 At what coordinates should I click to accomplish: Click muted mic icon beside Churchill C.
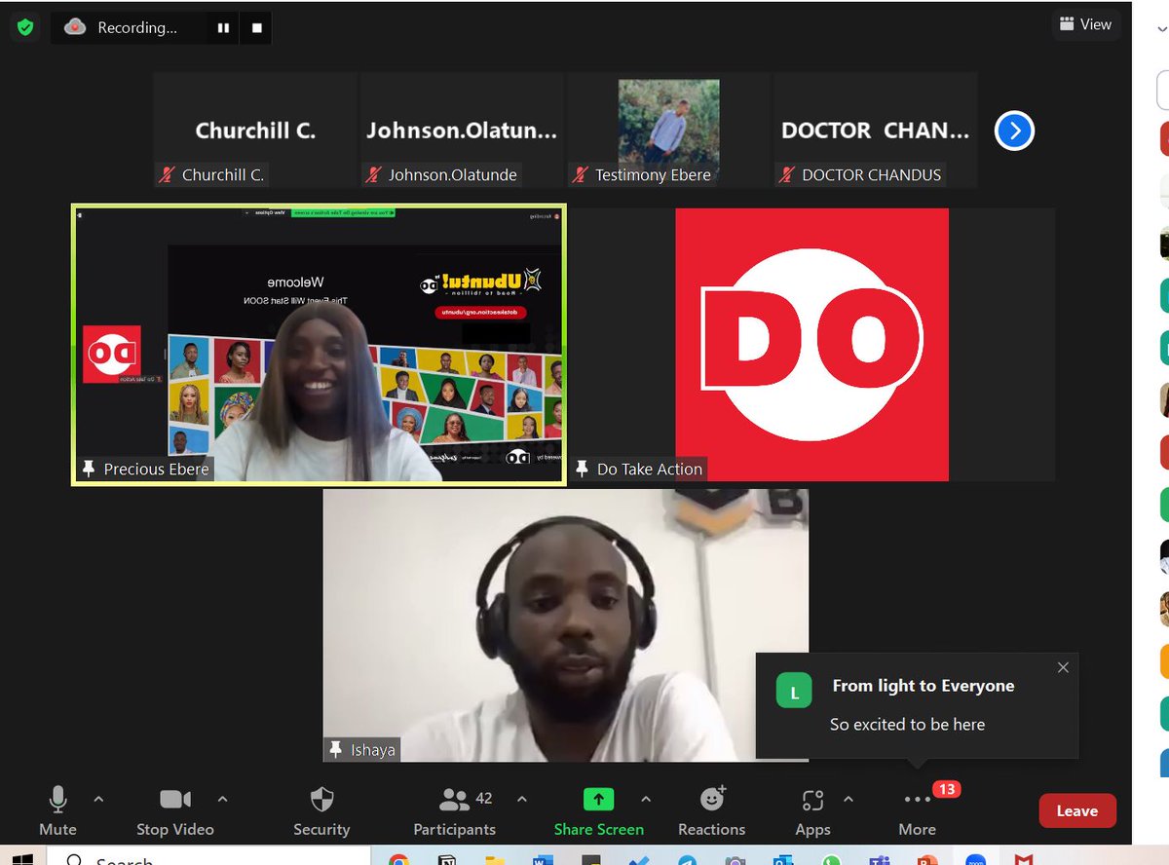pyautogui.click(x=168, y=175)
